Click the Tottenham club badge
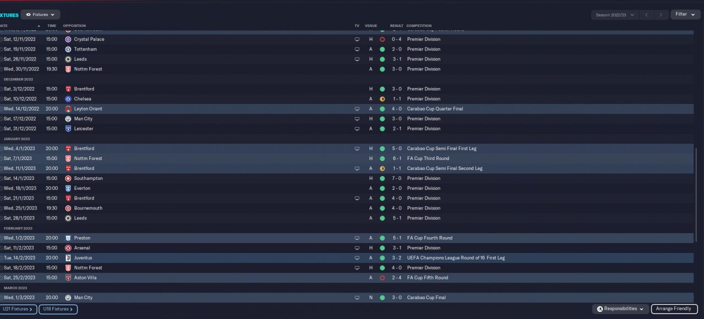 [68, 50]
